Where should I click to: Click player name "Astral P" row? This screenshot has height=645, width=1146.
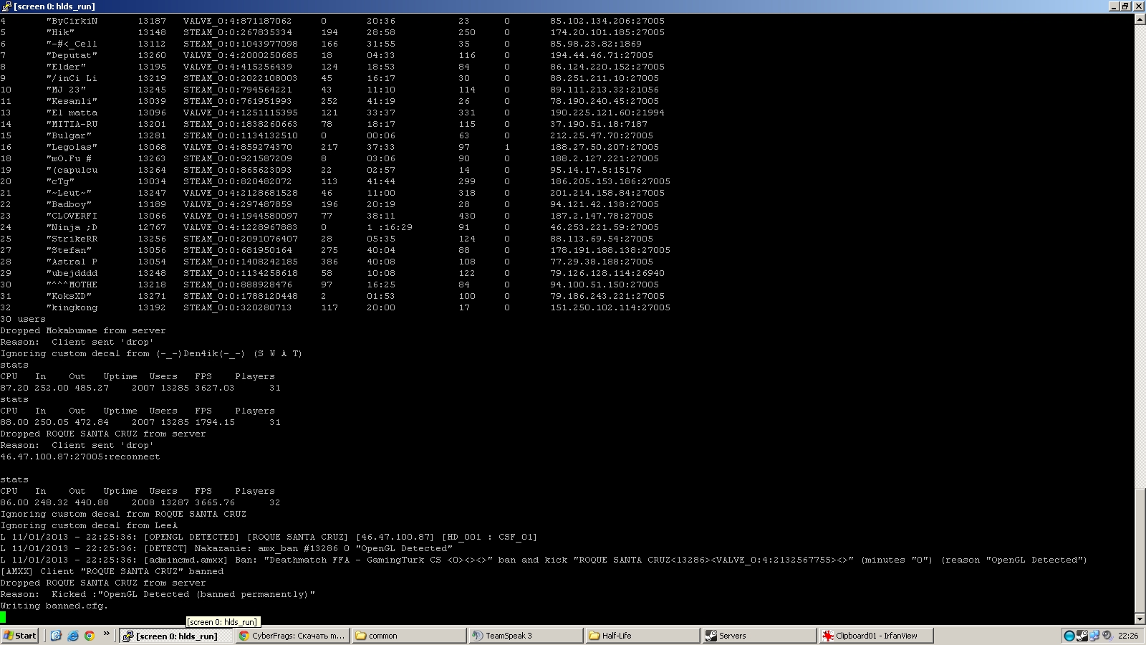pyautogui.click(x=72, y=262)
